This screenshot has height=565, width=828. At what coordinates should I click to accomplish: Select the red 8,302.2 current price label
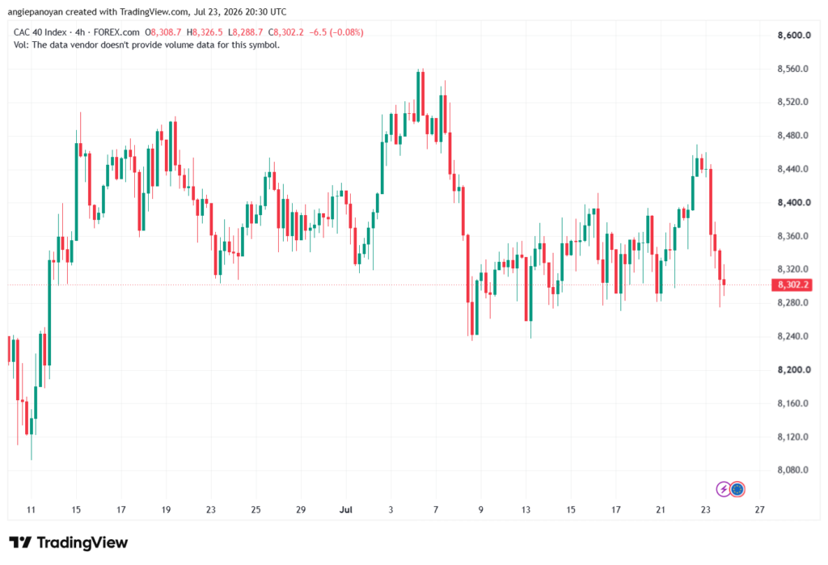pos(792,285)
